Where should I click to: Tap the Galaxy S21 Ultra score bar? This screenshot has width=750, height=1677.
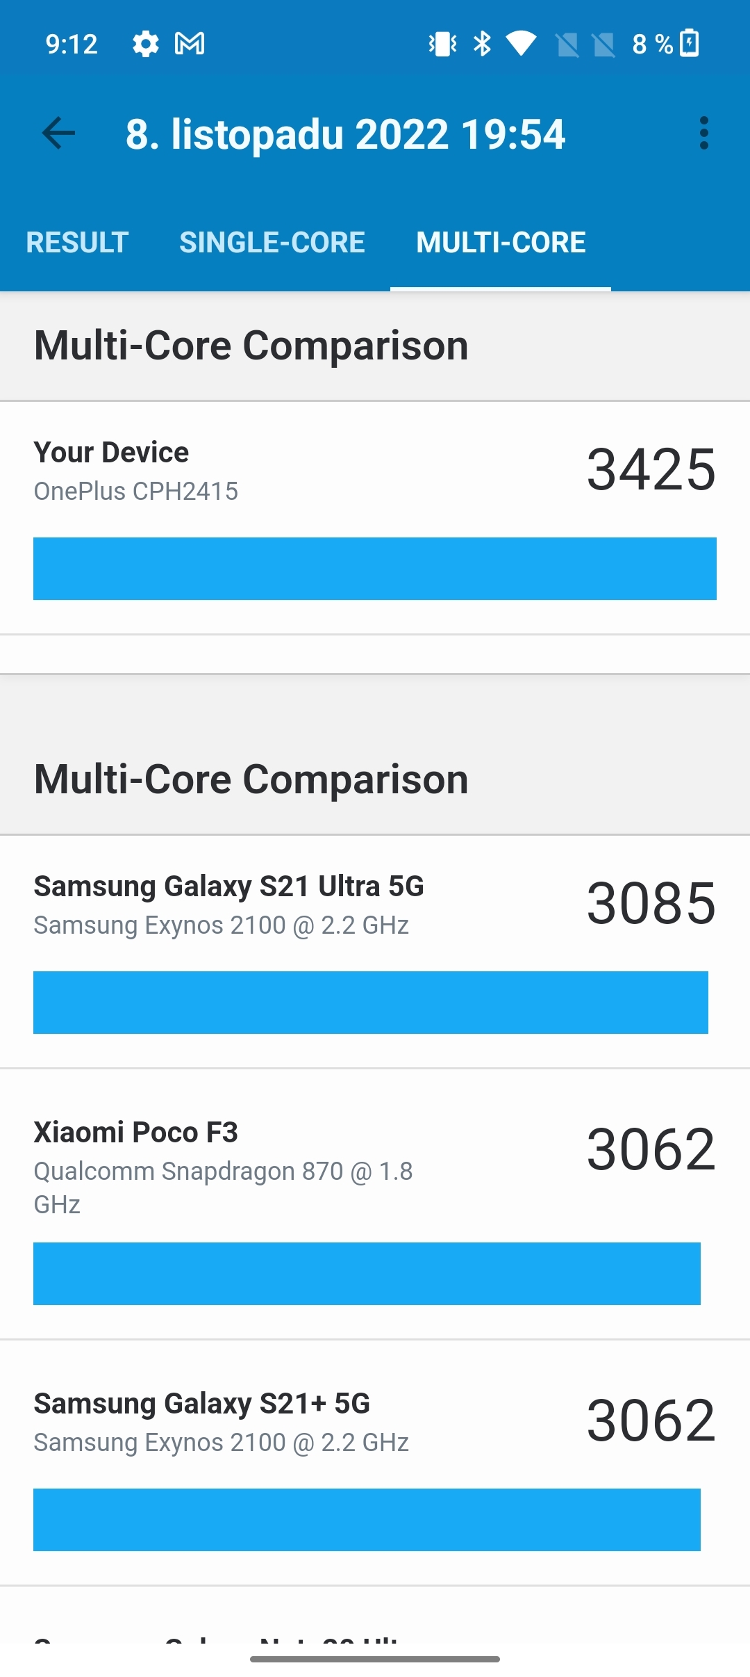pos(371,1003)
